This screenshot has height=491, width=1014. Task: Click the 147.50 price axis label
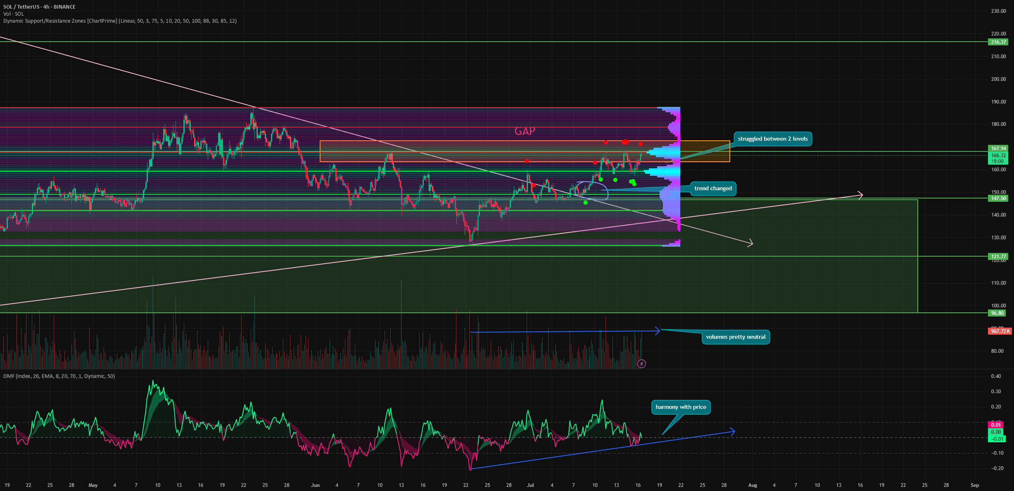998,198
